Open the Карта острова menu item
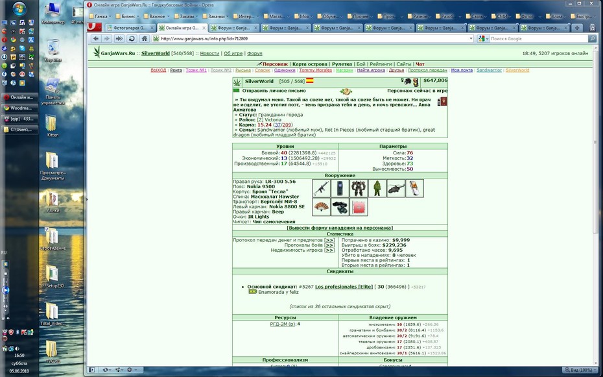Viewport: 603px width, 377px height. coord(309,64)
